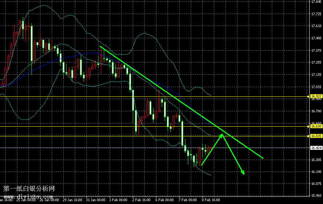Select the green downward arrow head

242,172
